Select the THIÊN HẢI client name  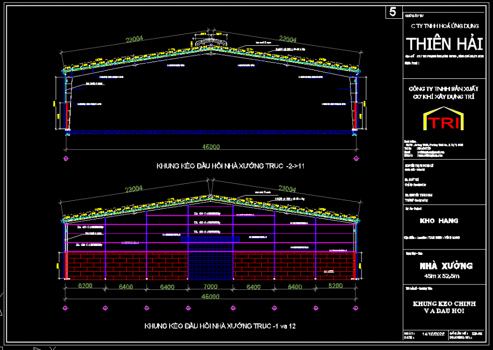click(444, 44)
